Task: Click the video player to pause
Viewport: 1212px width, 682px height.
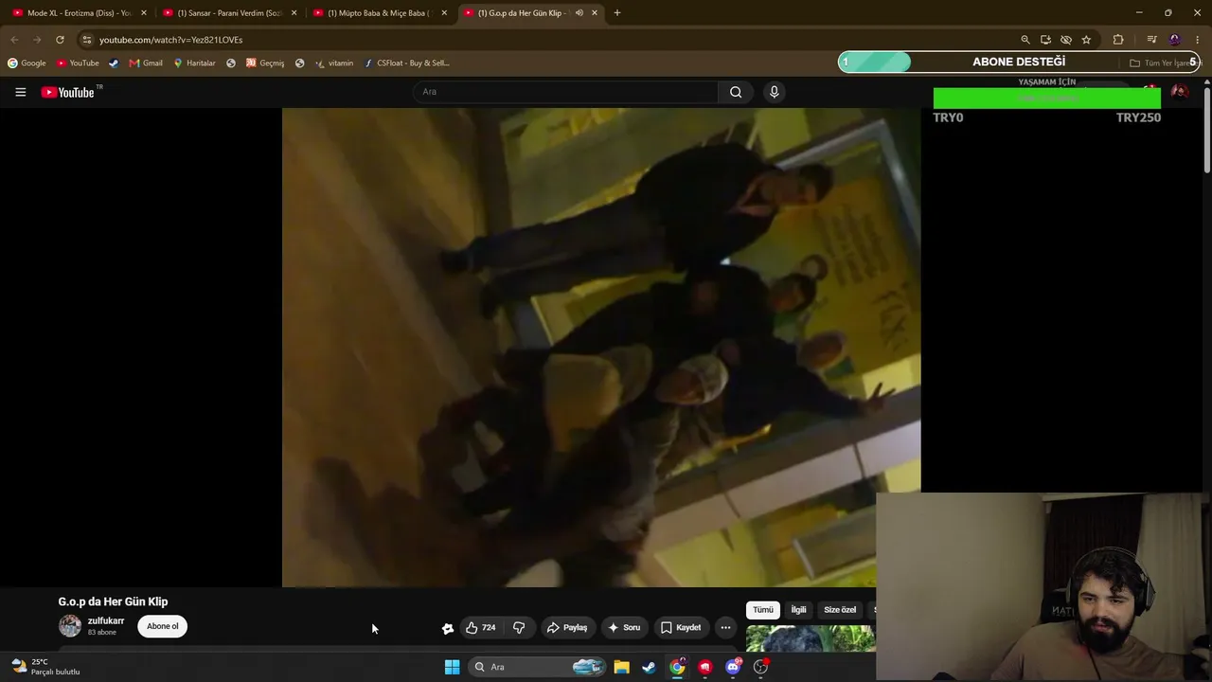Action: pyautogui.click(x=601, y=348)
